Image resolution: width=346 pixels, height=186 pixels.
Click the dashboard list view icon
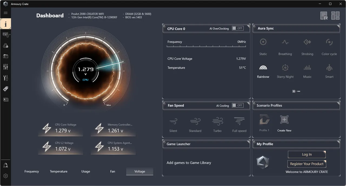coord(324,16)
